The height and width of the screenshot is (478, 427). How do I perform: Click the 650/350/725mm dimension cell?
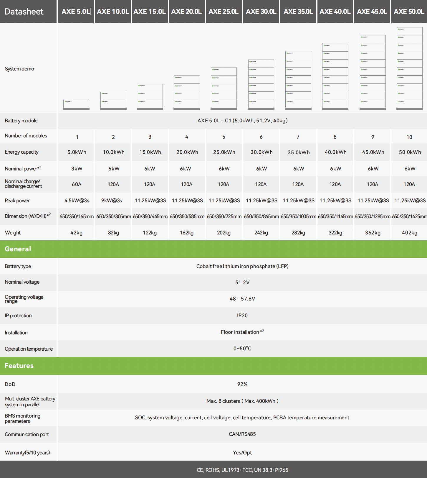[224, 216]
